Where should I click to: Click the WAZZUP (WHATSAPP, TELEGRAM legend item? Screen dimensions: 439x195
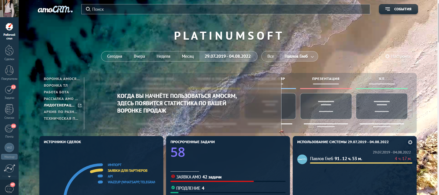131,182
